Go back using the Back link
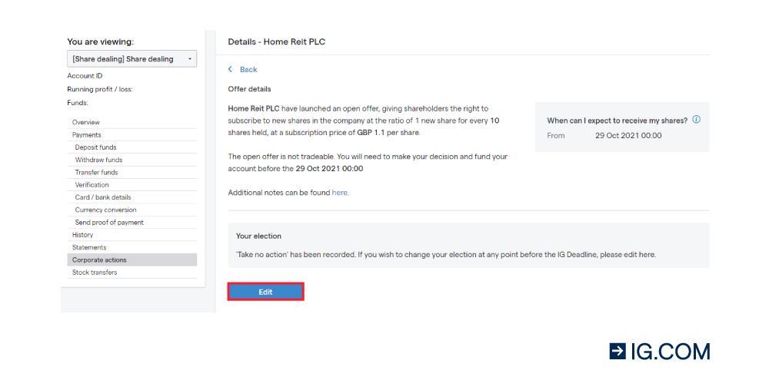 (x=248, y=70)
